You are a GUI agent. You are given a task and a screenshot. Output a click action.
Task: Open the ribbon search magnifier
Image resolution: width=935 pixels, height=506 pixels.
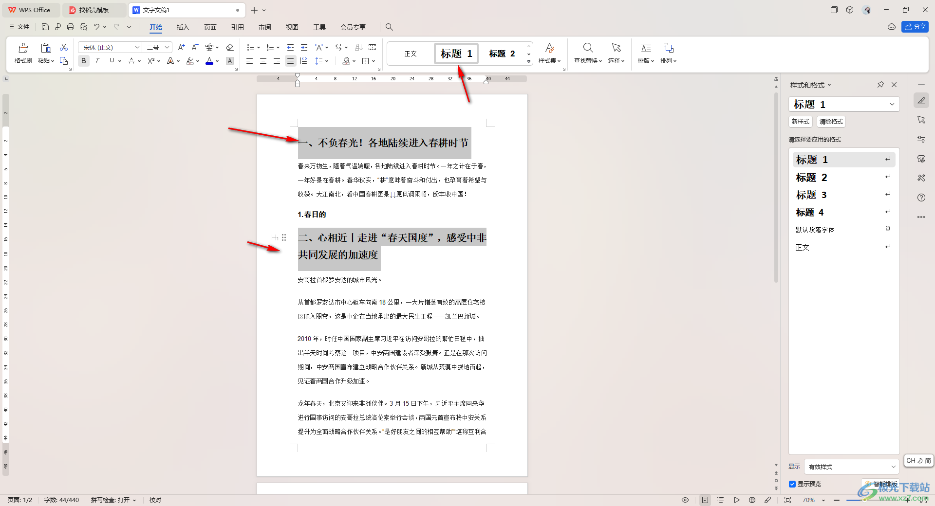(389, 27)
